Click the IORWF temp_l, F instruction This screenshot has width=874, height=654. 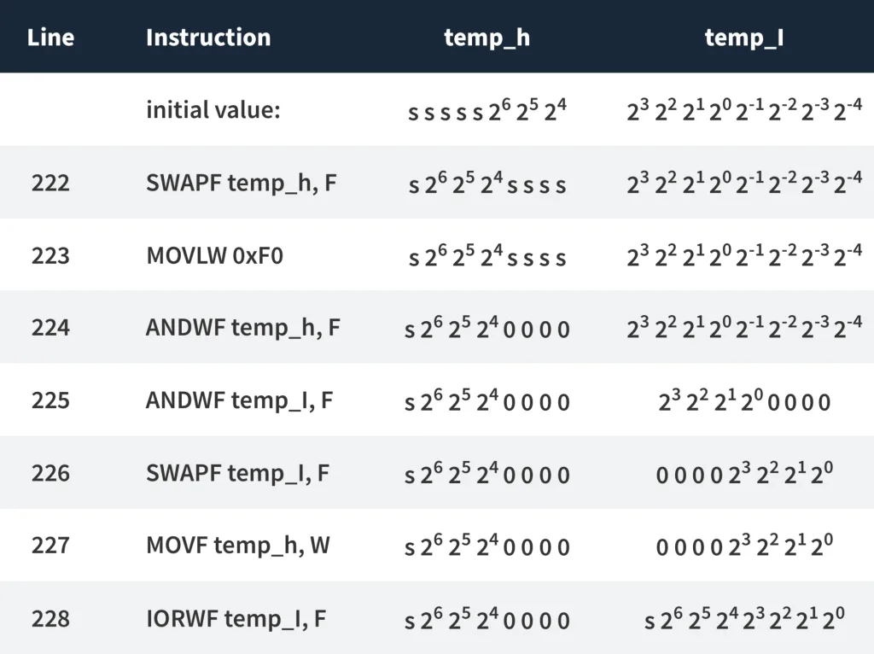(236, 618)
